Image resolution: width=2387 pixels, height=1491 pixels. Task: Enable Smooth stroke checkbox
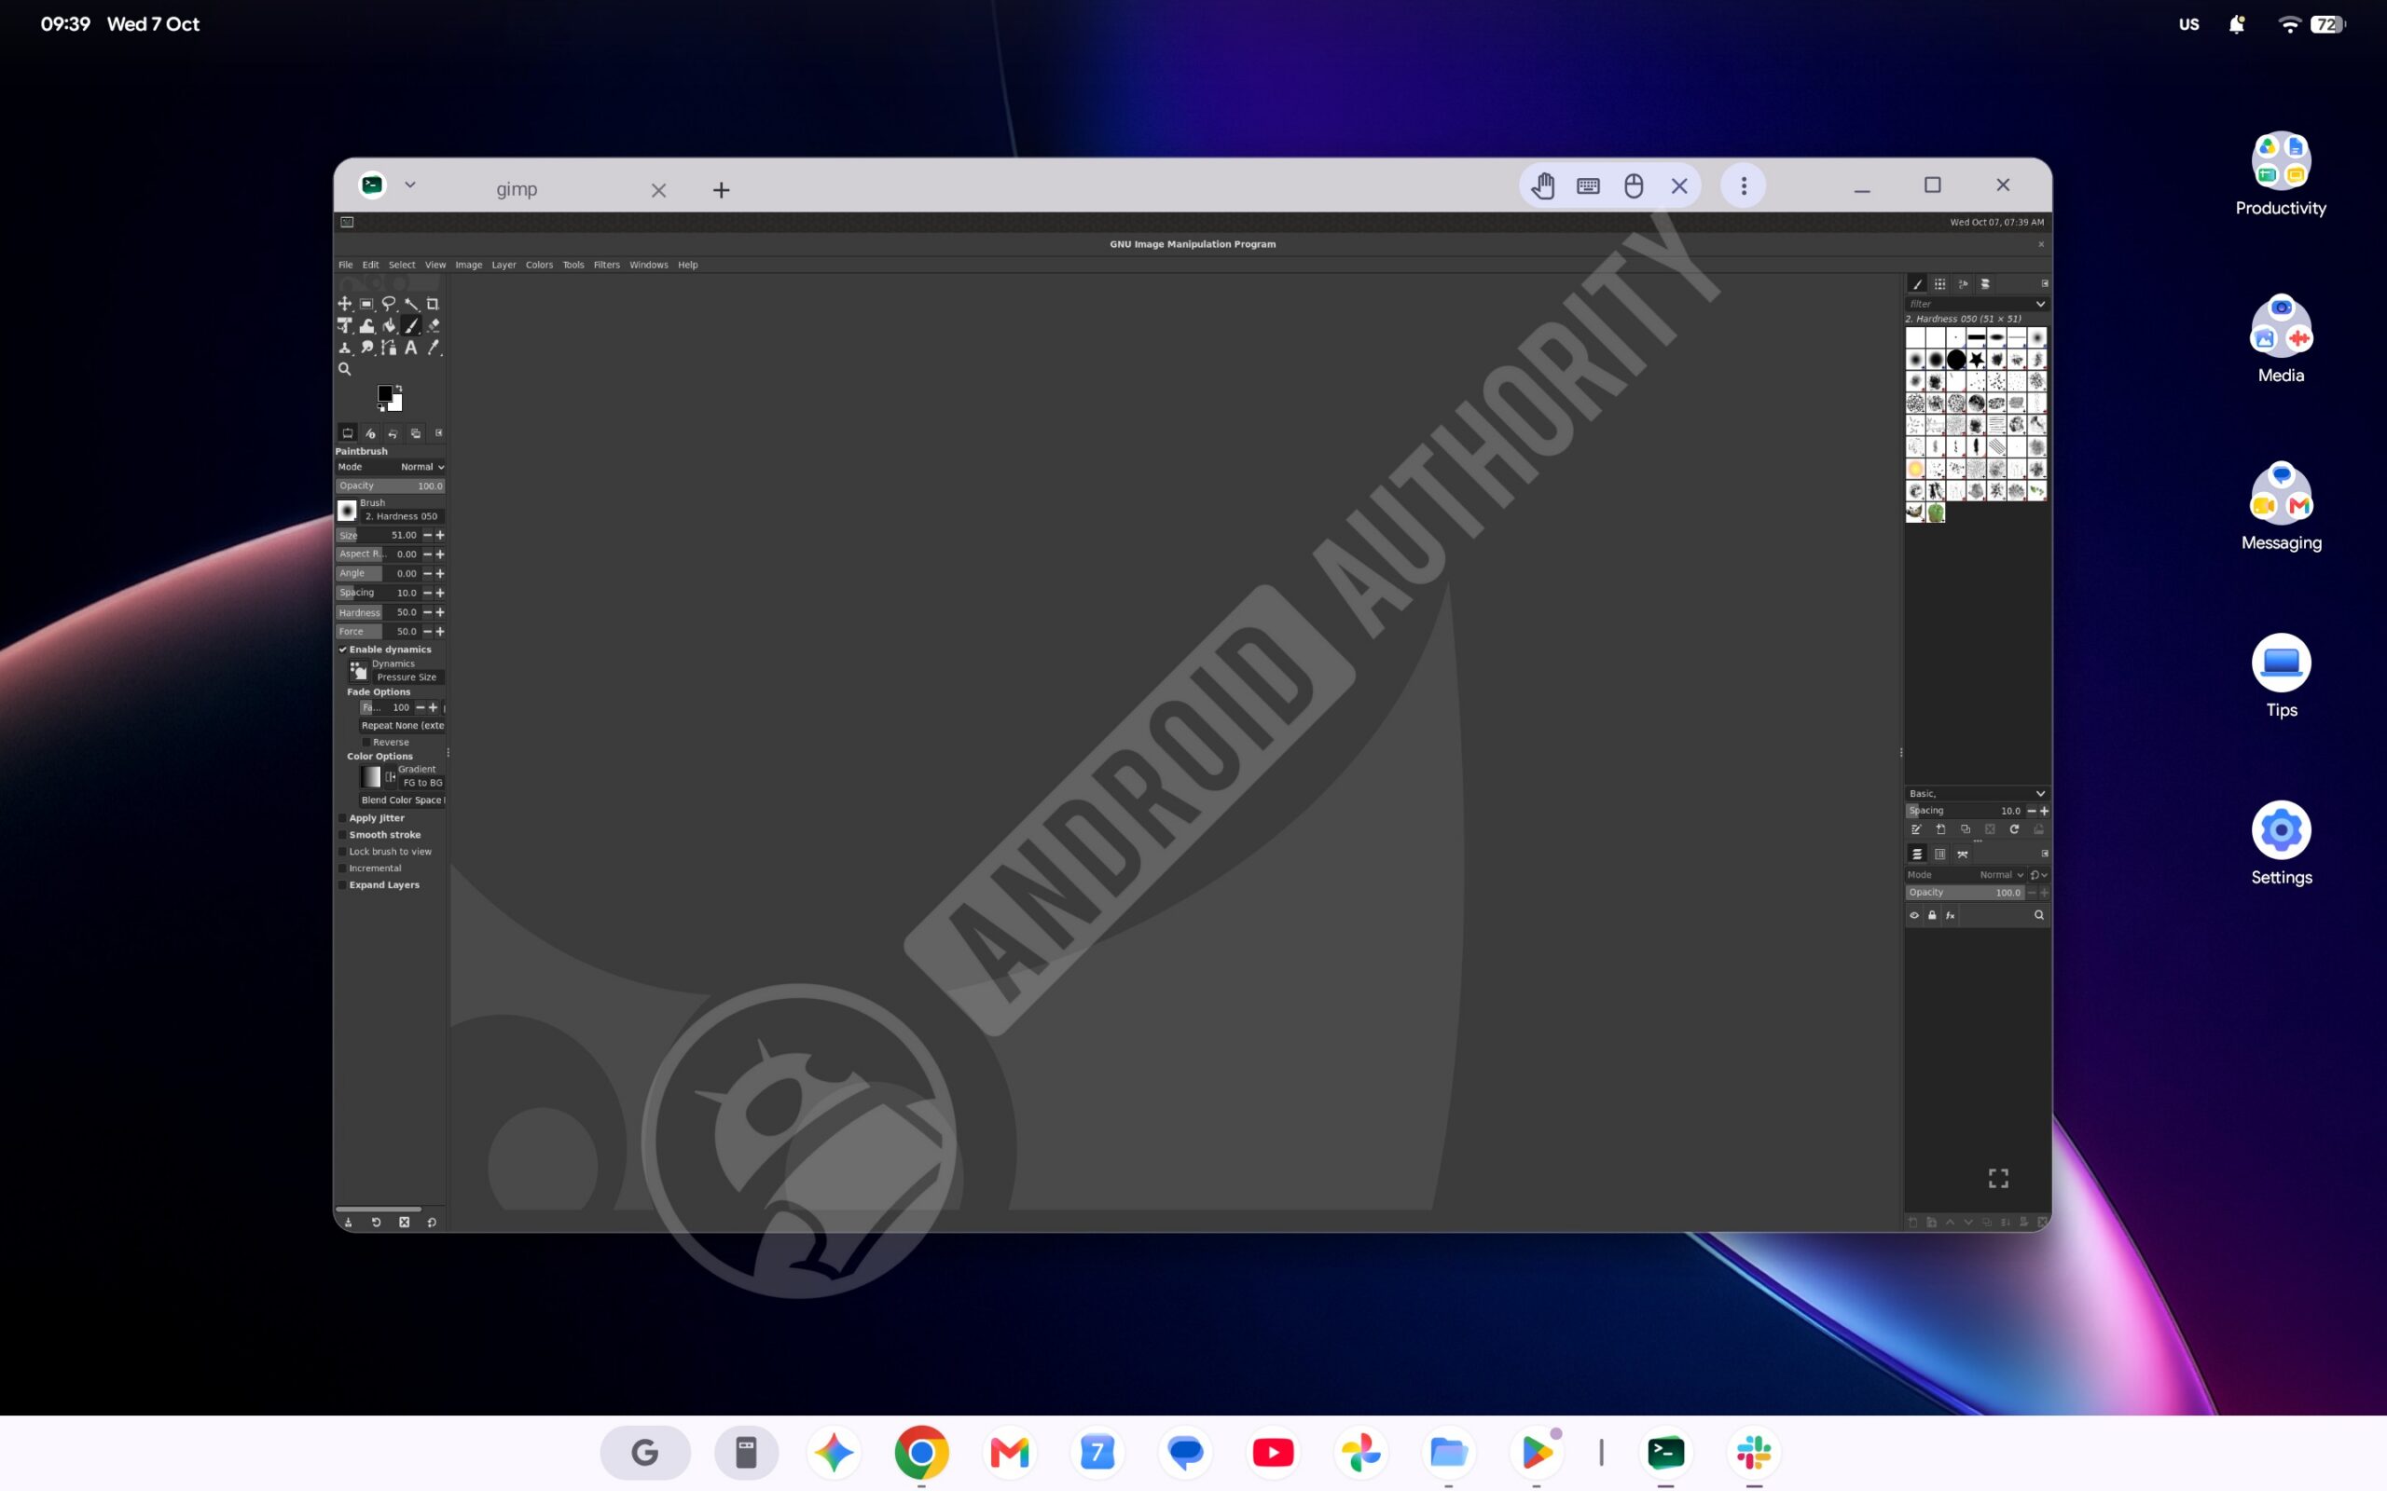point(342,835)
